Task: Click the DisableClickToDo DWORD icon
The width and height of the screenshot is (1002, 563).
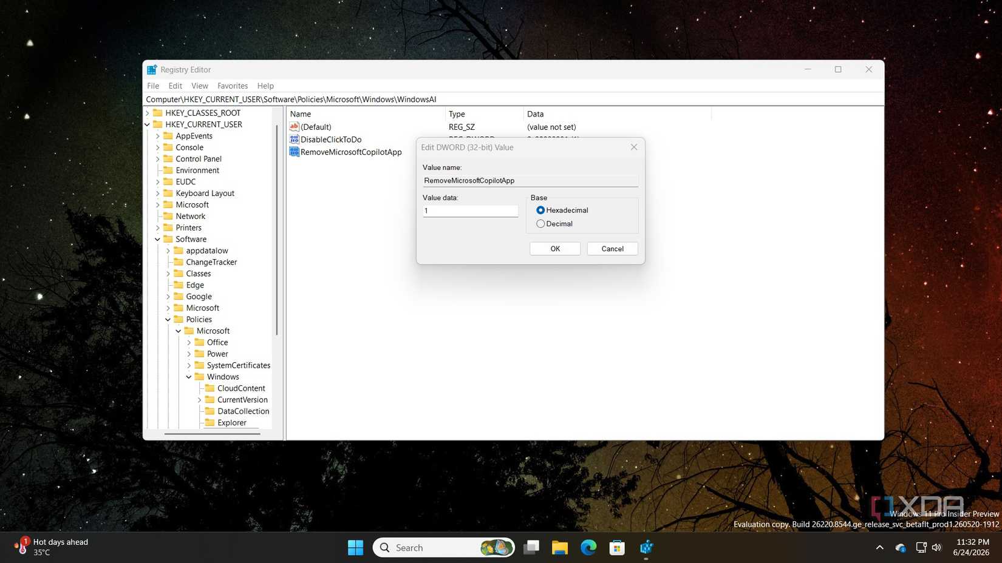Action: click(295, 140)
